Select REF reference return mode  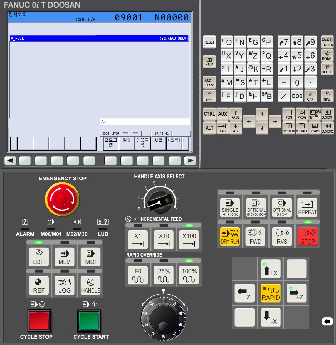[x=39, y=285]
